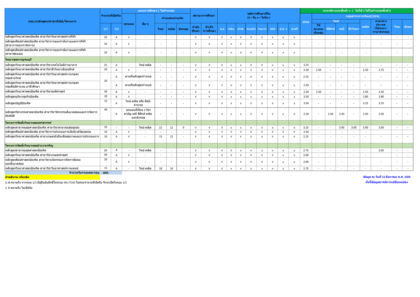Click the 'ทุกแผนที่เรียน 4 วิชาสามัญ' study plan cell
Viewport: 420px width, 297px height.
pyautogui.click(x=138, y=114)
